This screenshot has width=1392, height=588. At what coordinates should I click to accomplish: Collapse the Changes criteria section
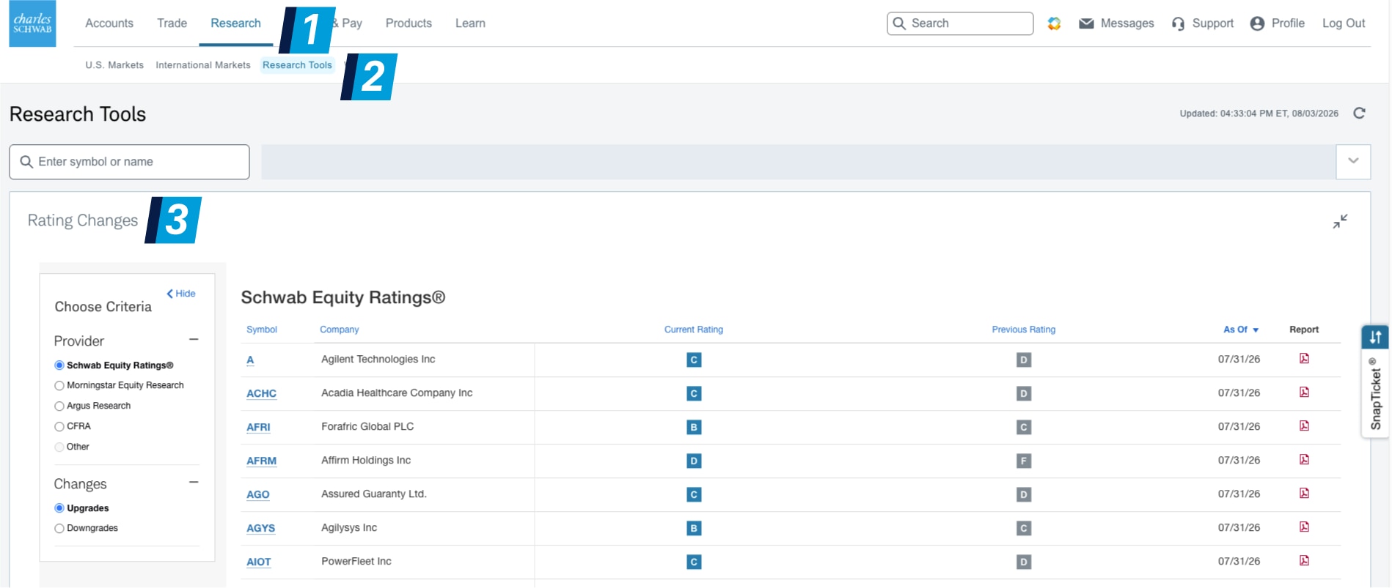pyautogui.click(x=194, y=483)
